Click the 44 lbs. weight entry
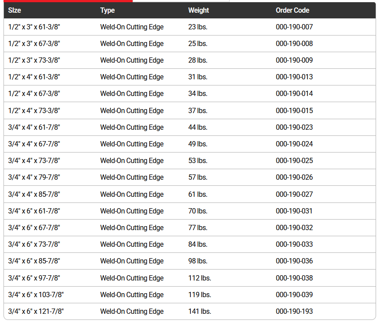 click(x=198, y=128)
